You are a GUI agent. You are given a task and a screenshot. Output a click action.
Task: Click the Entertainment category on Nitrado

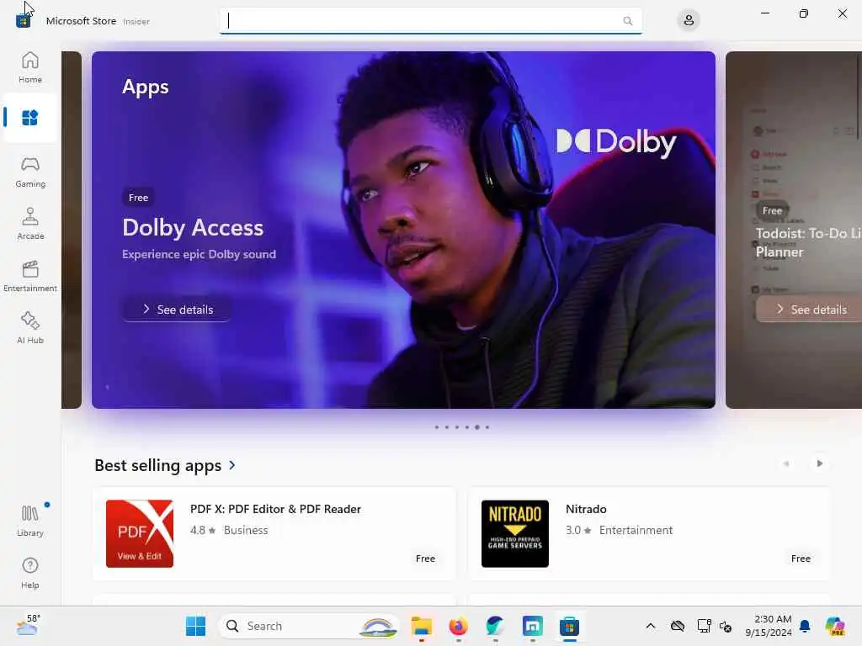pos(636,530)
